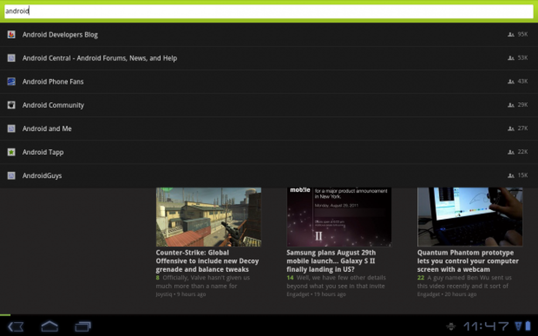538x336 pixels.
Task: Select the Android Developers Blog suggestion
Action: click(x=269, y=34)
